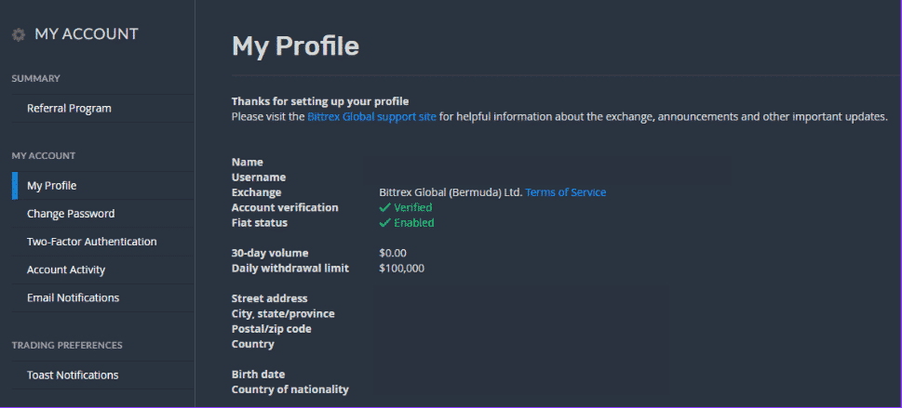
Task: Click the TRADING PREFERENCES section label
Action: [67, 346]
